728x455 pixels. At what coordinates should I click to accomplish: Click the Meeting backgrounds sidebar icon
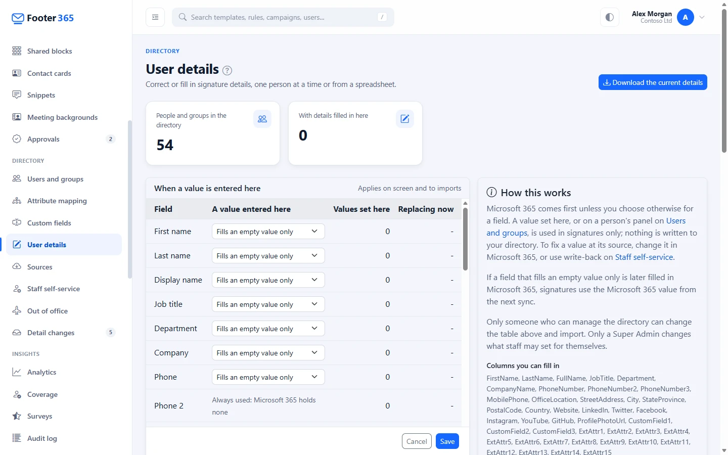coord(17,117)
